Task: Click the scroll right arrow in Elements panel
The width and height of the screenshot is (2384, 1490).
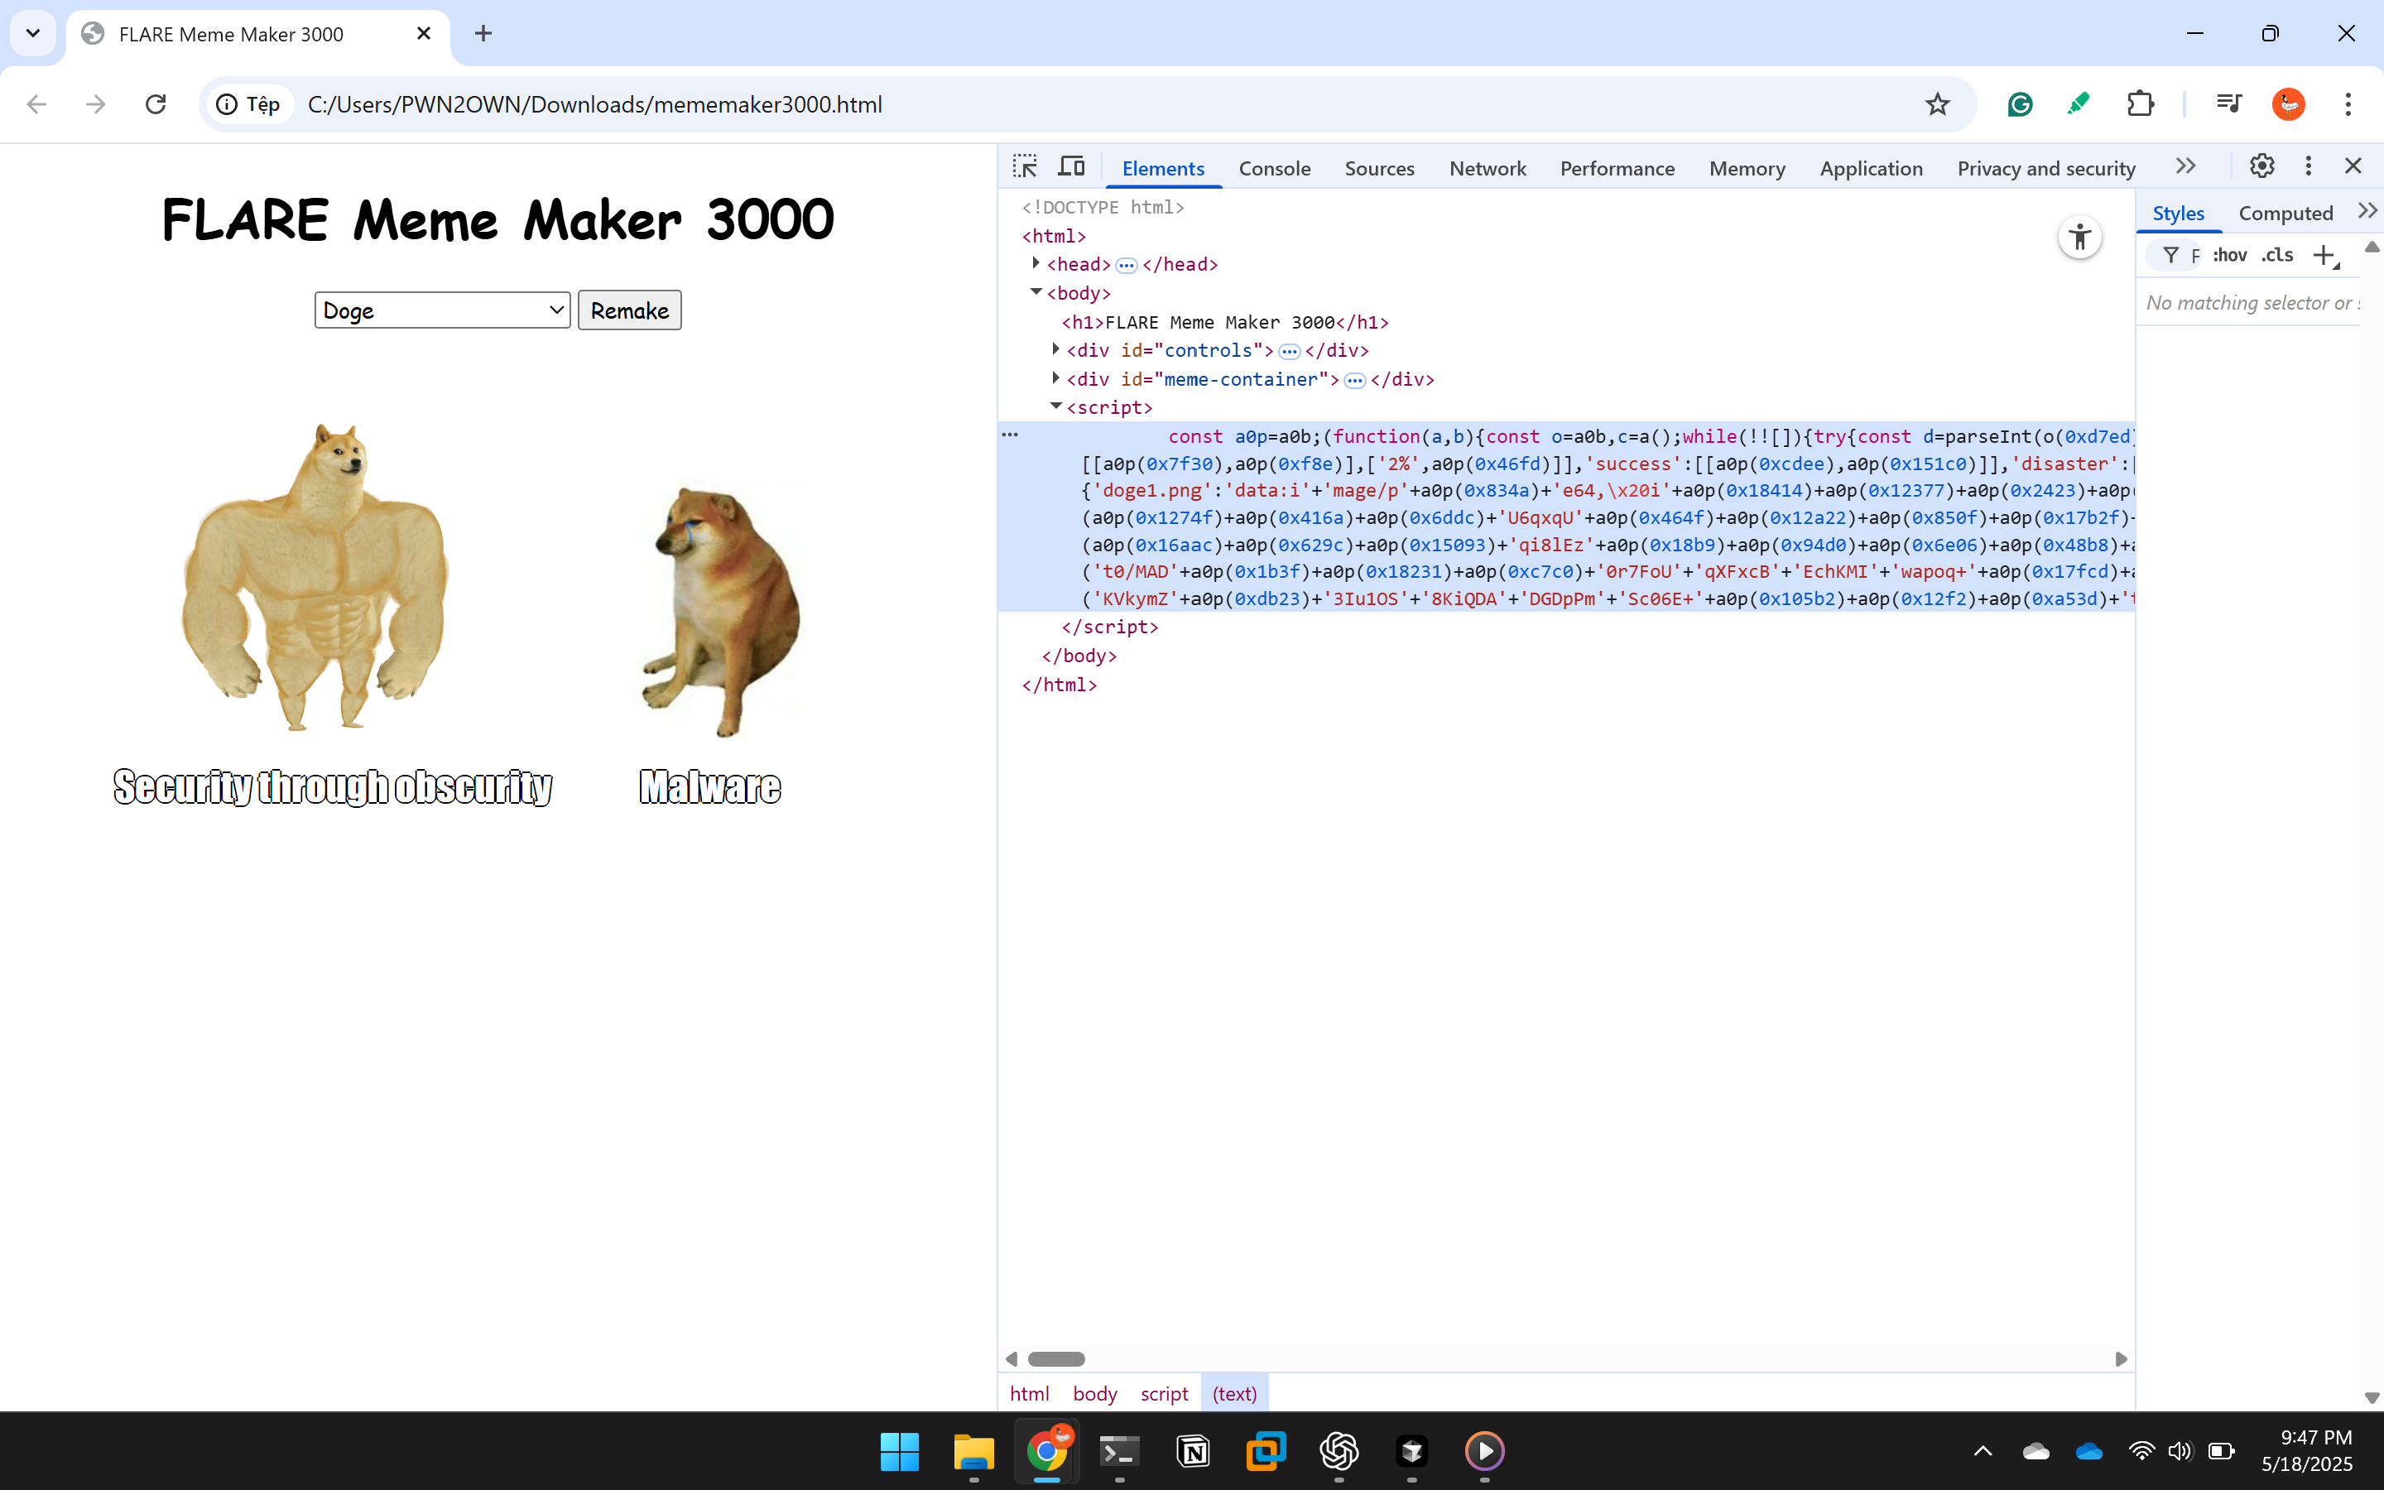Action: coord(2121,1359)
